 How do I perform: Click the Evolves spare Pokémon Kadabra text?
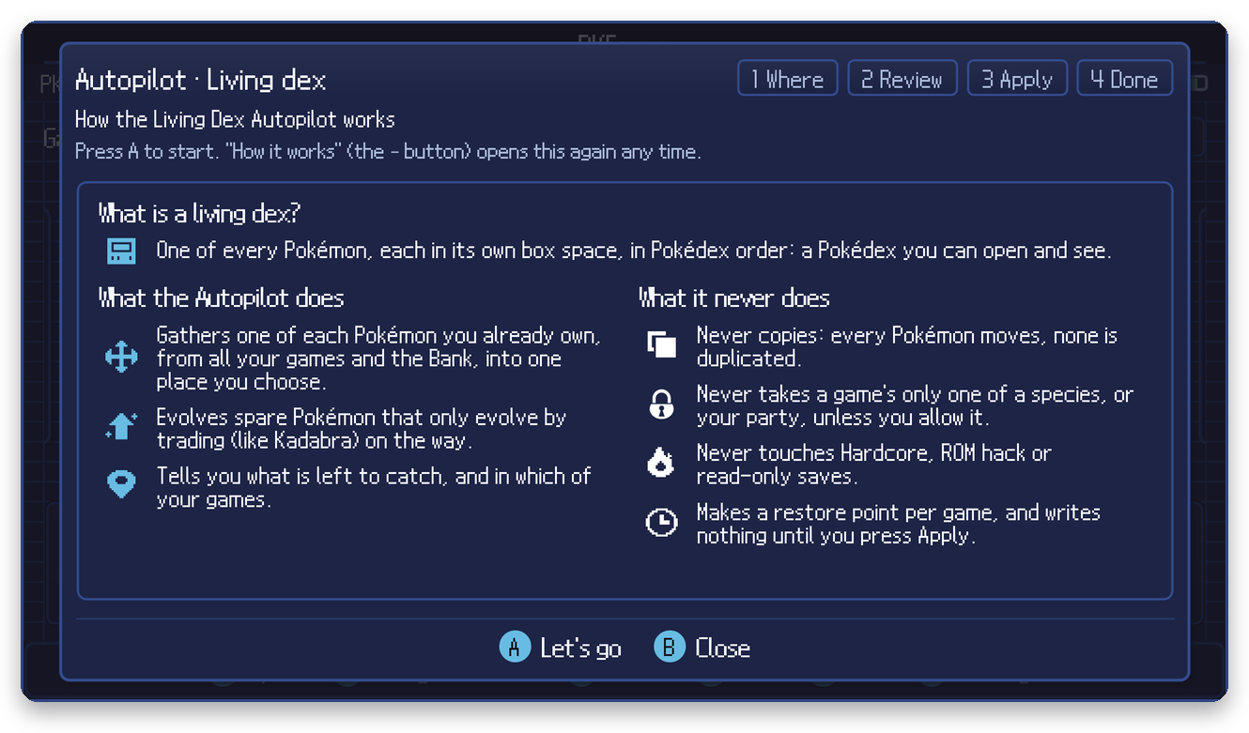pyautogui.click(x=362, y=428)
